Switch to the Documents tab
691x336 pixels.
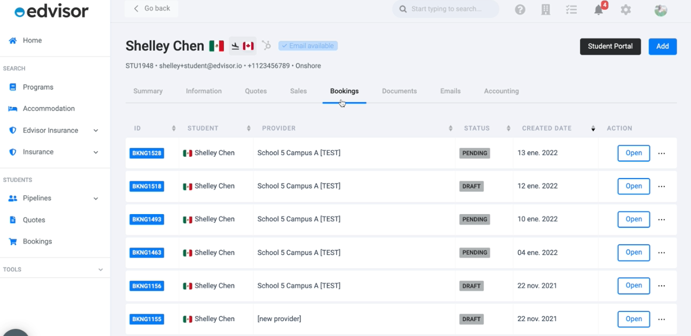[399, 91]
